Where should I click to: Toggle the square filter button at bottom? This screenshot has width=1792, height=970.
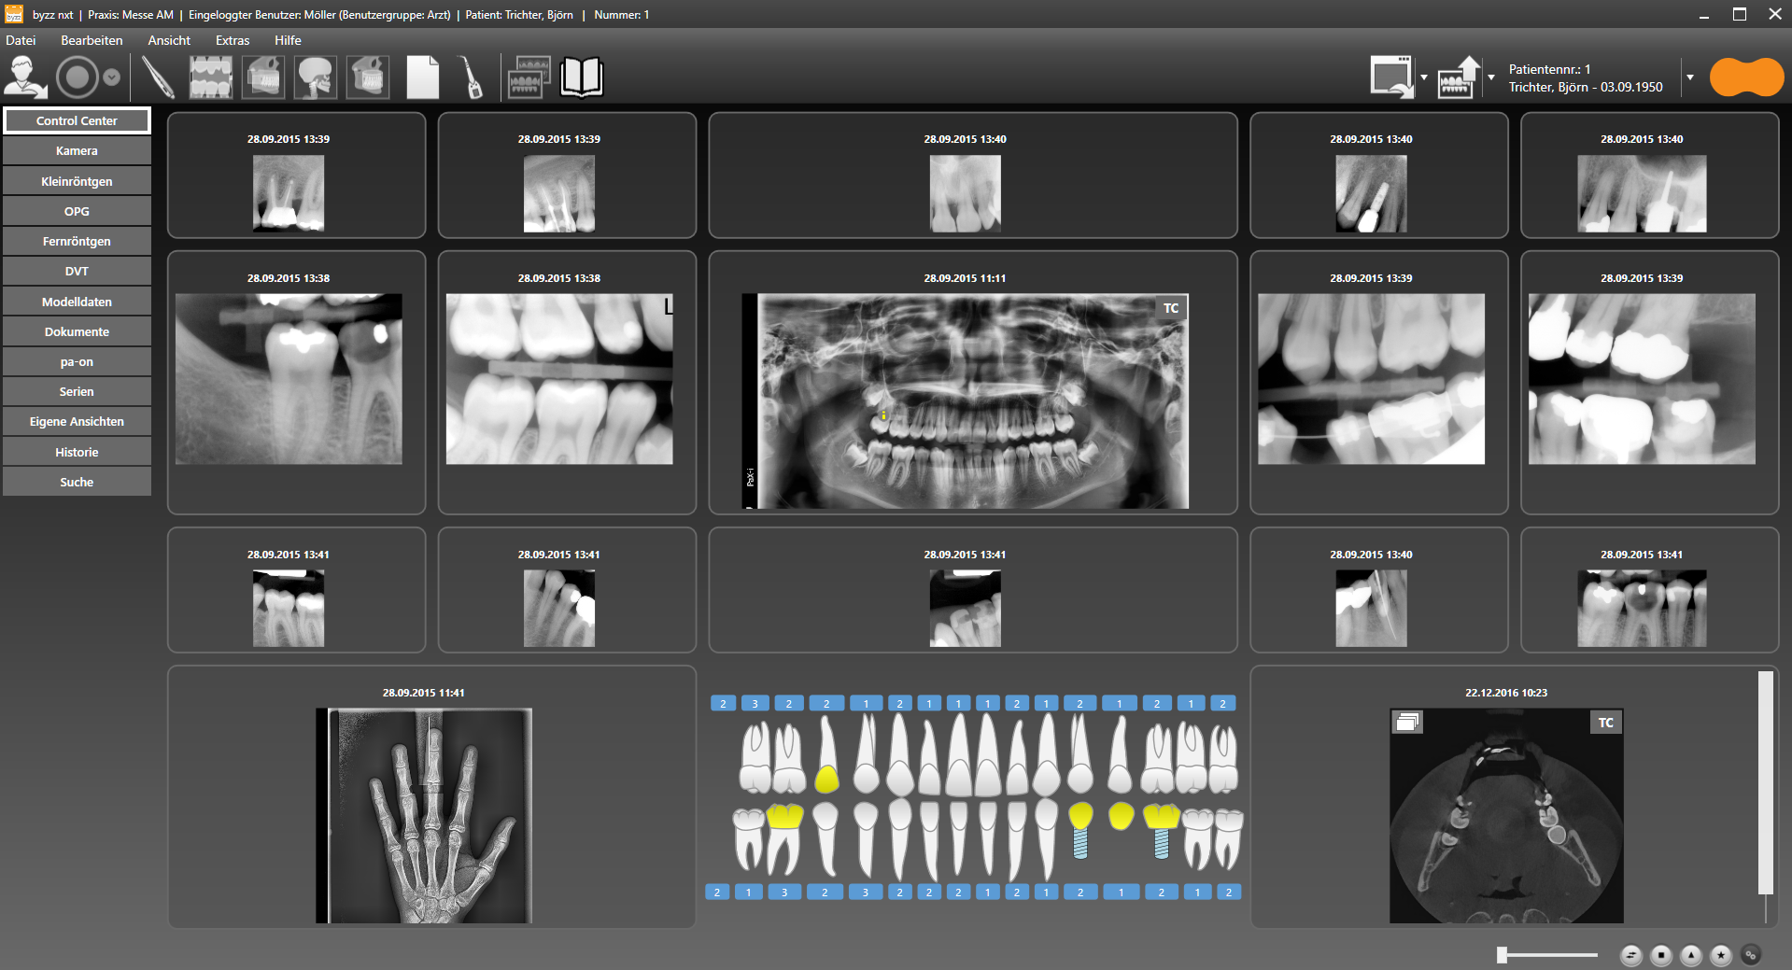coord(1661,955)
